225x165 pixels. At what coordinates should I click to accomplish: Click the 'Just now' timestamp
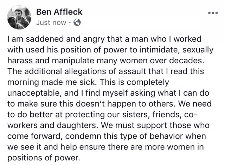[x=51, y=23]
